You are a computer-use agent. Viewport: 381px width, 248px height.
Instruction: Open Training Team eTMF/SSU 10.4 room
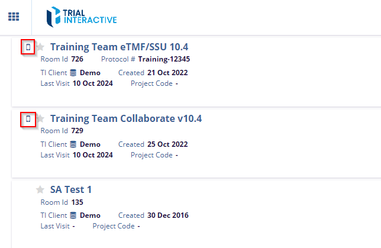tap(119, 47)
